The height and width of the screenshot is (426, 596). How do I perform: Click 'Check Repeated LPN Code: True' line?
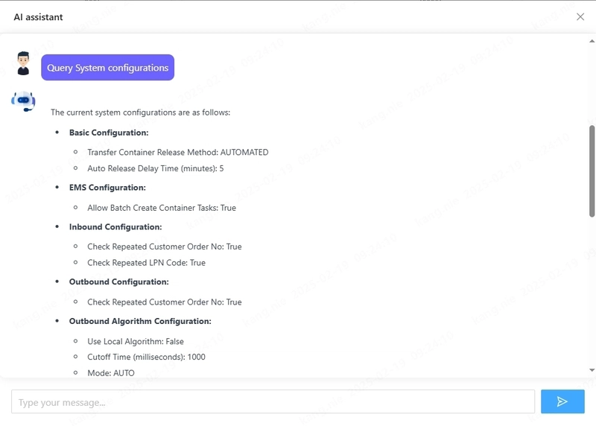pos(146,263)
